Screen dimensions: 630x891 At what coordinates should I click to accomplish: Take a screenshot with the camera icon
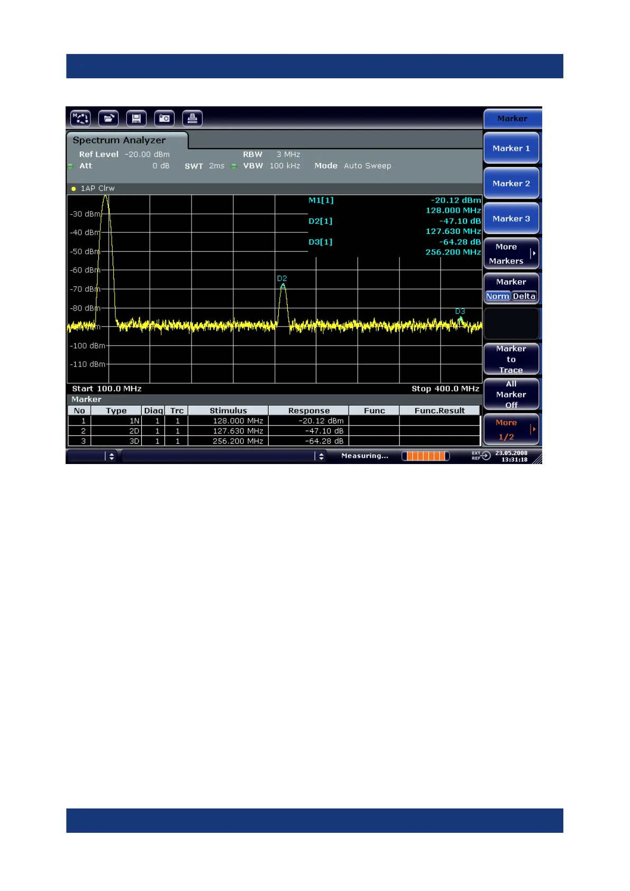(164, 119)
